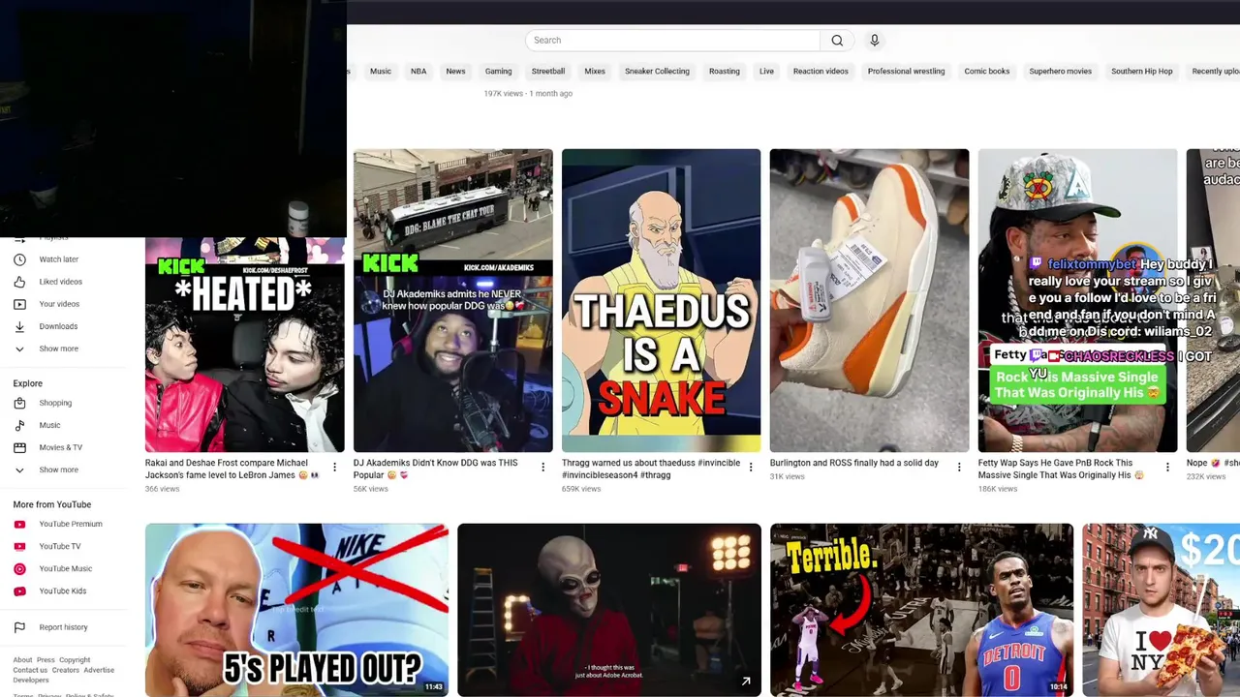Screen dimensions: 1240x697
Task: Play the *HEATED* Kick short thumbnail
Action: click(x=245, y=344)
